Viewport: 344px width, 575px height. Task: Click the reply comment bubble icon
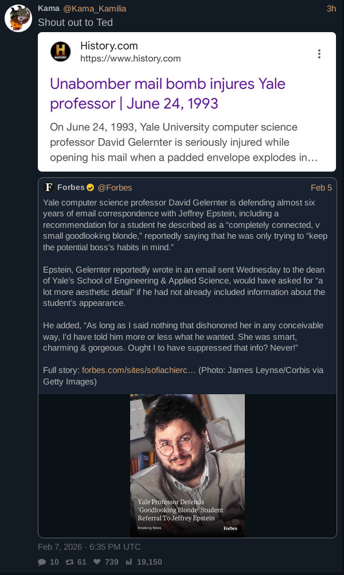[42, 562]
